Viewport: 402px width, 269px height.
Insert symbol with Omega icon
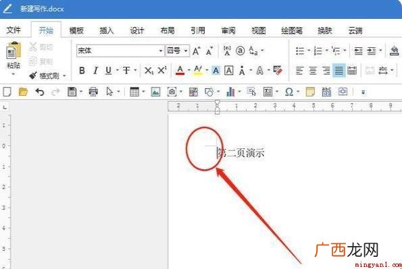(289, 92)
